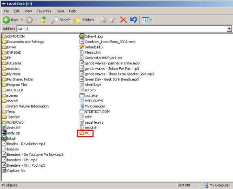Select the CDMOTION folder icon

4,36
